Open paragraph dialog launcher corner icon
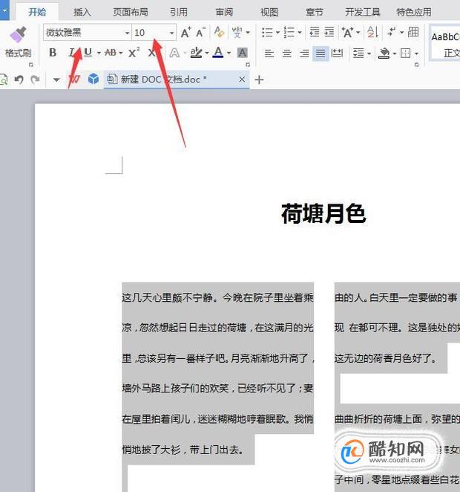The width and height of the screenshot is (460, 492). coord(416,65)
